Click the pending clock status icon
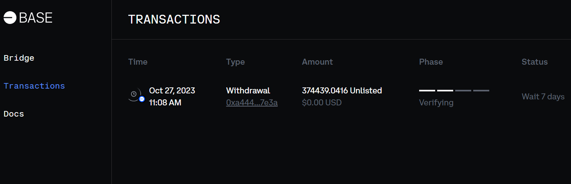 [x=134, y=94]
